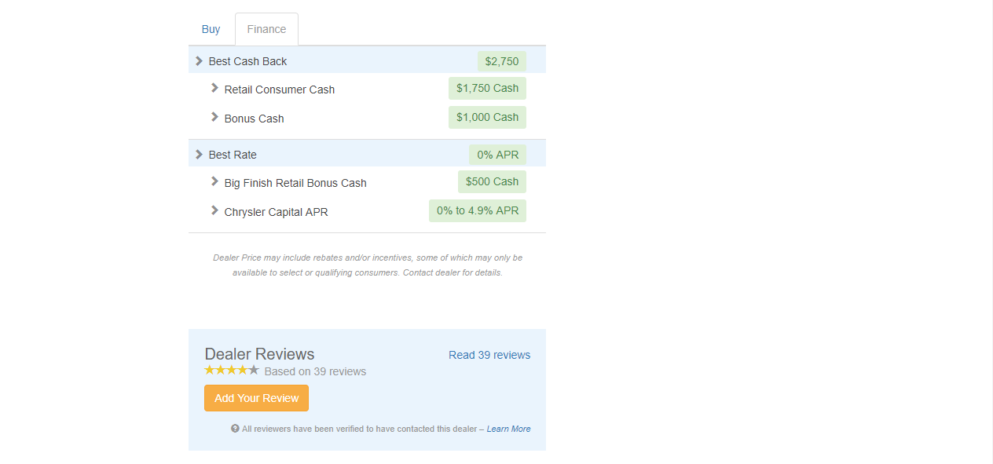The height and width of the screenshot is (464, 993).
Task: Click the Dealer Reviews heading
Action: click(x=259, y=354)
